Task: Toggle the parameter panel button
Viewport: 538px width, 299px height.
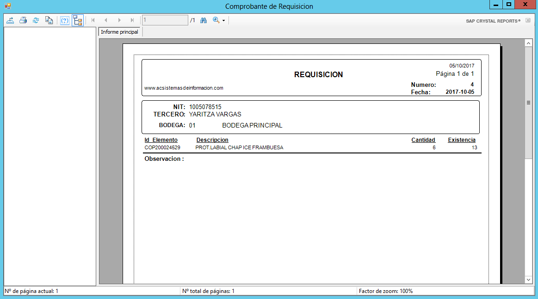Action: [65, 20]
